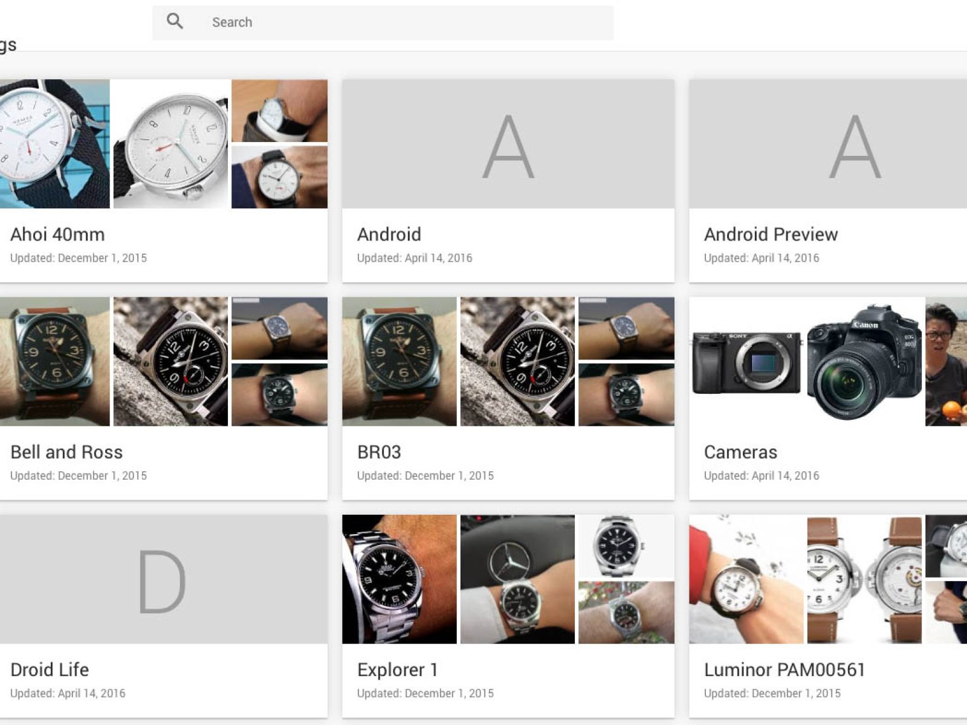
Task: Select the Sony camera body thumbnail
Action: 746,361
